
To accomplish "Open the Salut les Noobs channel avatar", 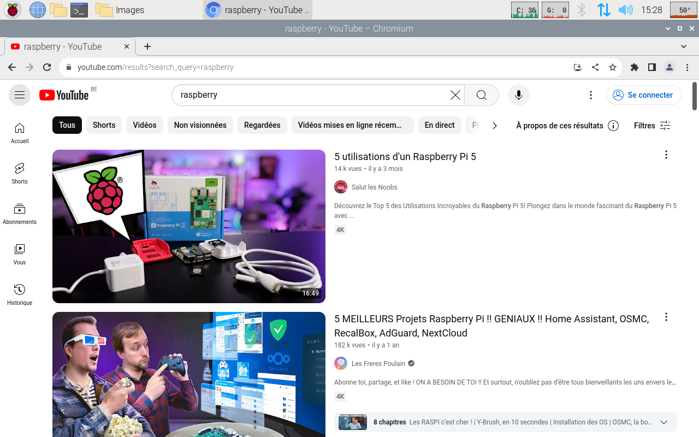I will tap(341, 187).
